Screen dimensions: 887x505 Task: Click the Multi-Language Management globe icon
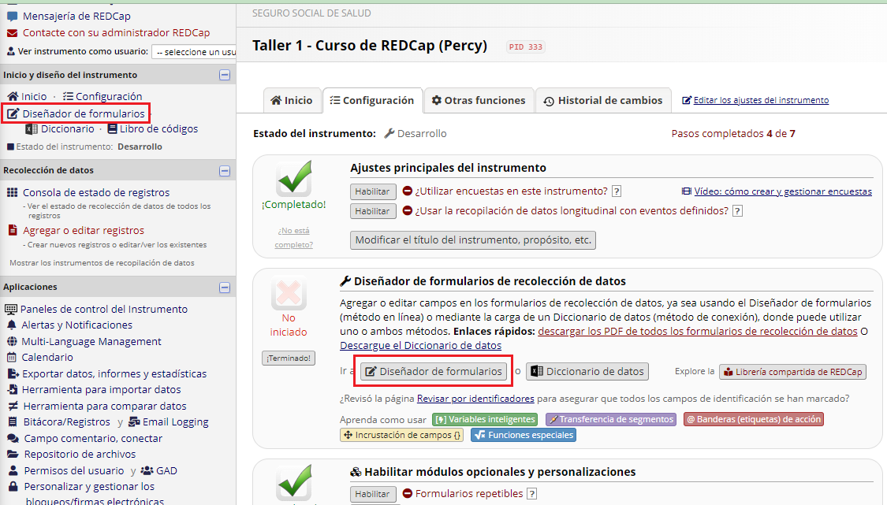coord(12,342)
